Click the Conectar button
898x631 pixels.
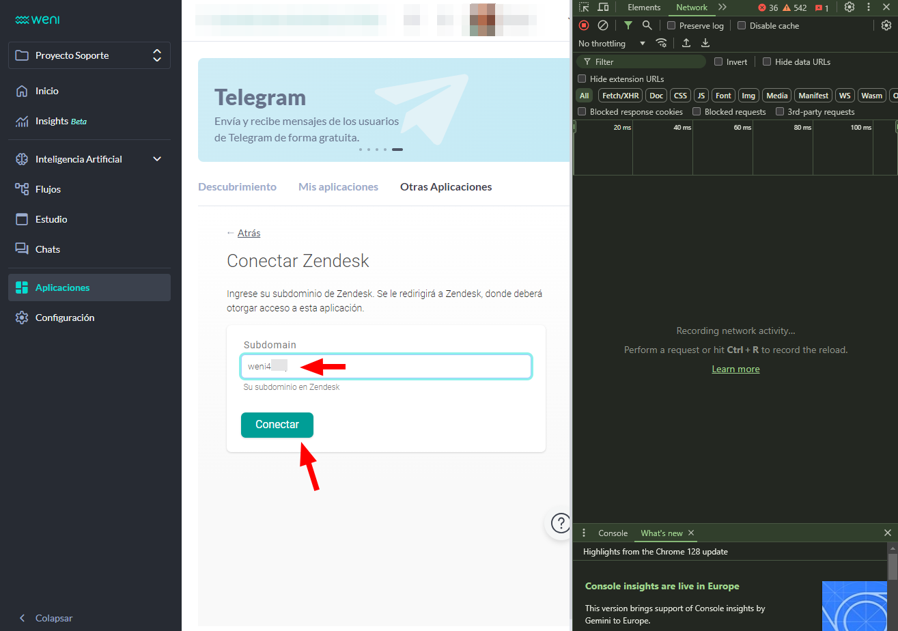(x=277, y=425)
